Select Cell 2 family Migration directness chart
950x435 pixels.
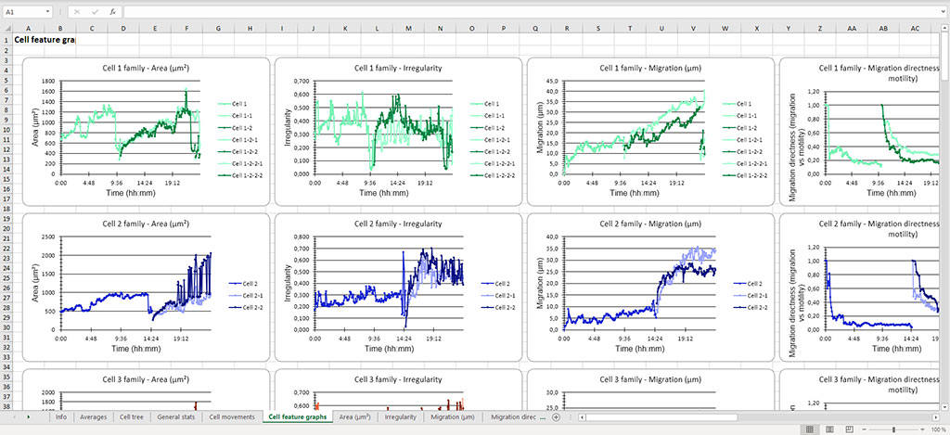(x=860, y=288)
